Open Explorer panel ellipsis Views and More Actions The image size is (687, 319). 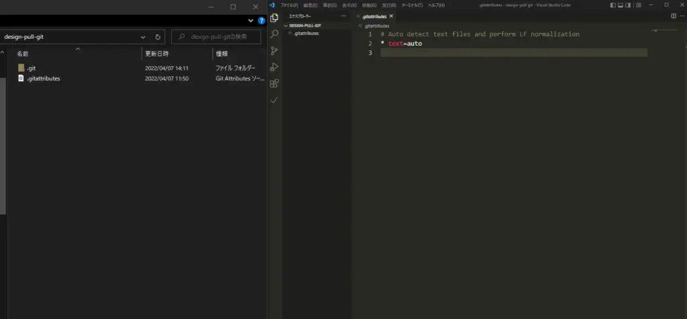343,16
